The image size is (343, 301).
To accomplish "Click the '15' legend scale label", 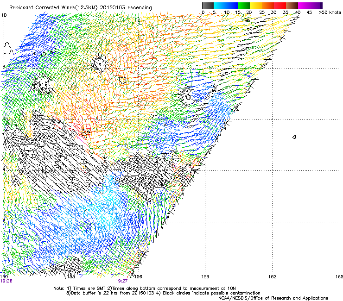I will click(x=238, y=13).
